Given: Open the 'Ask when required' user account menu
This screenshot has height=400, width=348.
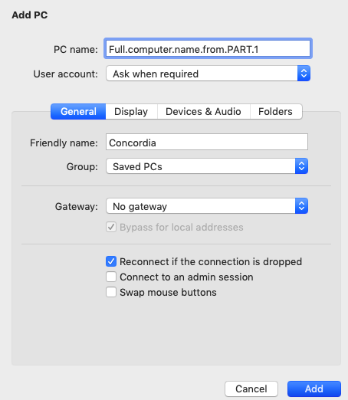Looking at the screenshot, I should point(208,74).
